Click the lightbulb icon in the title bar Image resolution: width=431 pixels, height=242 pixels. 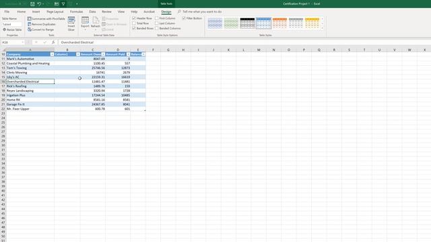tap(63, 4)
